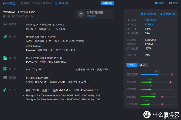Image resolution: width=181 pixels, height=120 pixels.
Task: Click the 主板温度 bar at 31℃
Action: [150, 89]
